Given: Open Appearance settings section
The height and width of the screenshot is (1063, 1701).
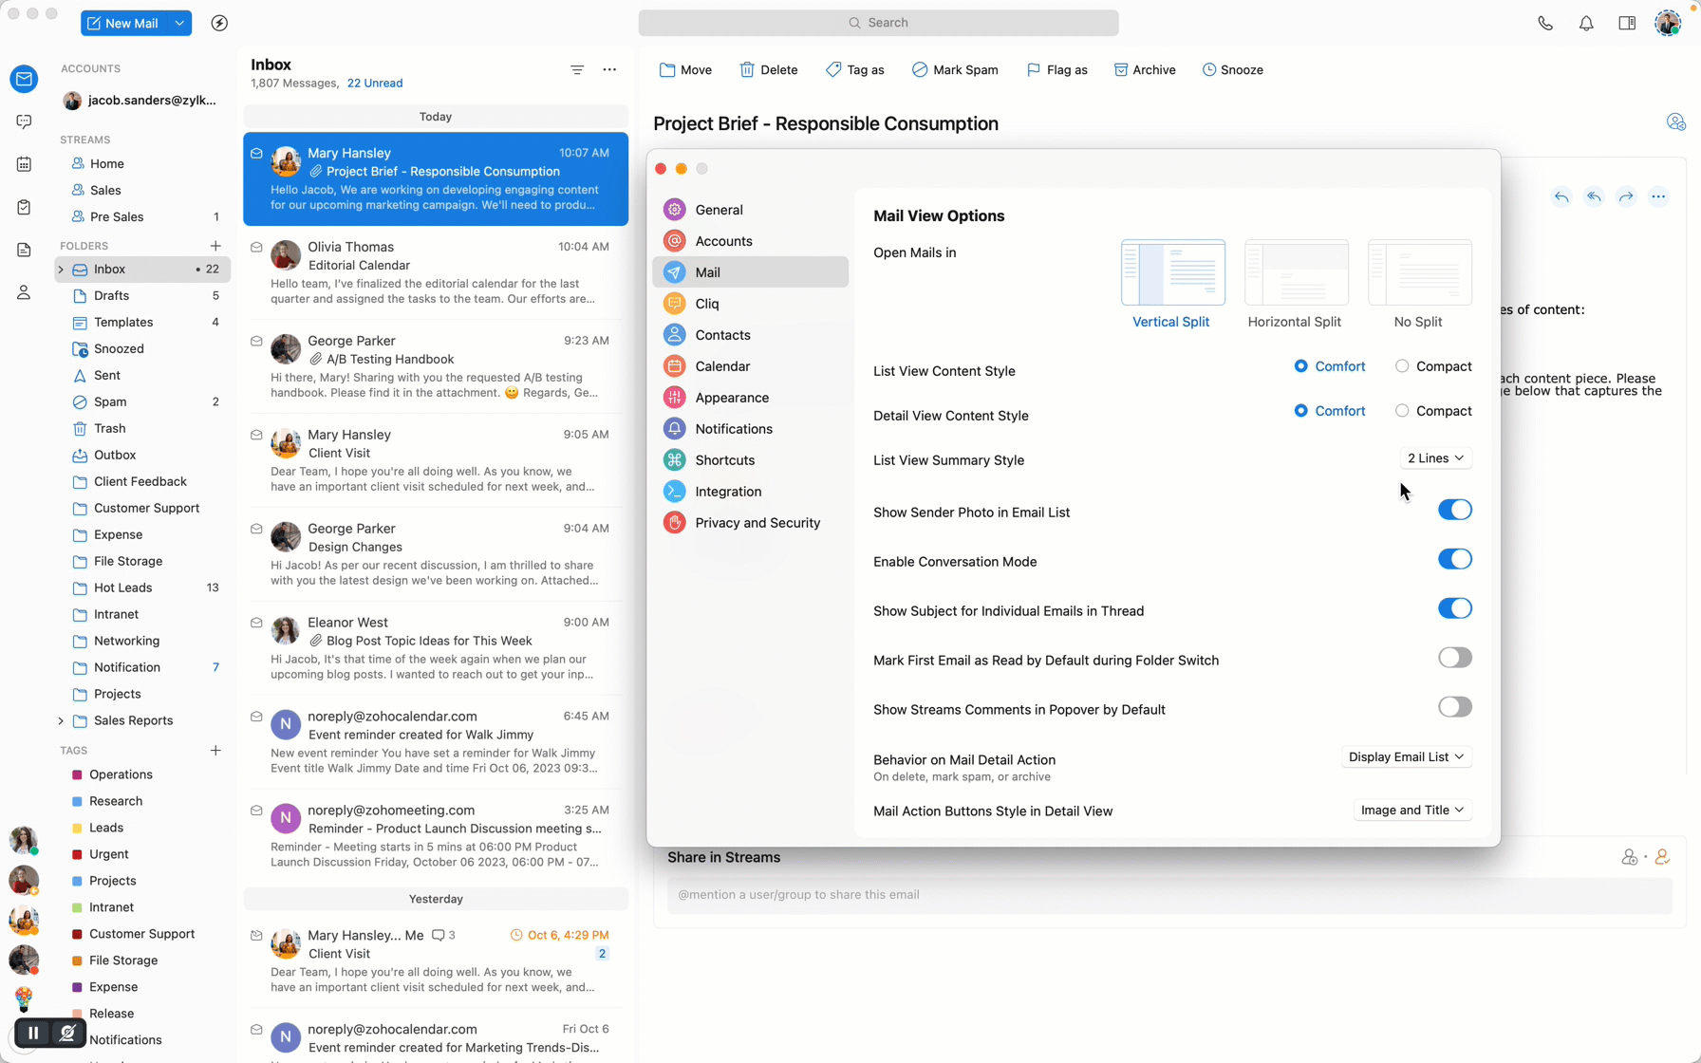Looking at the screenshot, I should pyautogui.click(x=731, y=398).
